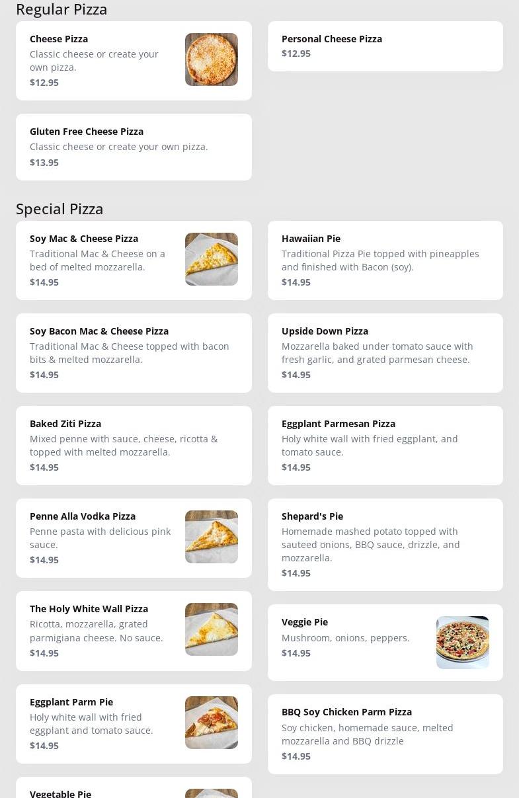Choose the Hawaiian Pie menu item
Image resolution: width=519 pixels, height=798 pixels.
click(385, 260)
